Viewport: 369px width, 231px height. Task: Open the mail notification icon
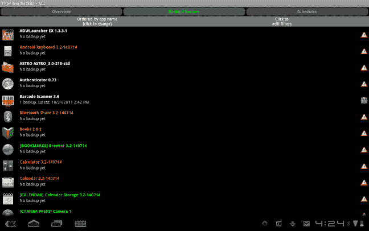point(306,224)
